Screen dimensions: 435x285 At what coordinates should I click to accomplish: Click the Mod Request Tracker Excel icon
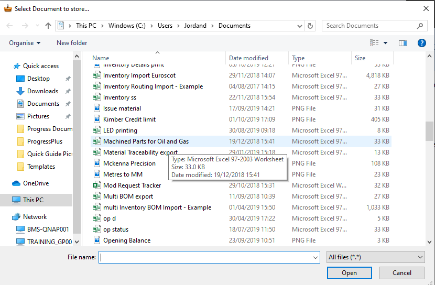point(96,185)
